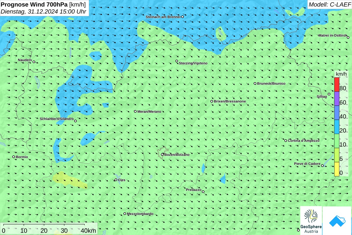This screenshot has height=235, width=352.
Task: Click the lime 5 km/h legend color
Action: click(x=337, y=155)
